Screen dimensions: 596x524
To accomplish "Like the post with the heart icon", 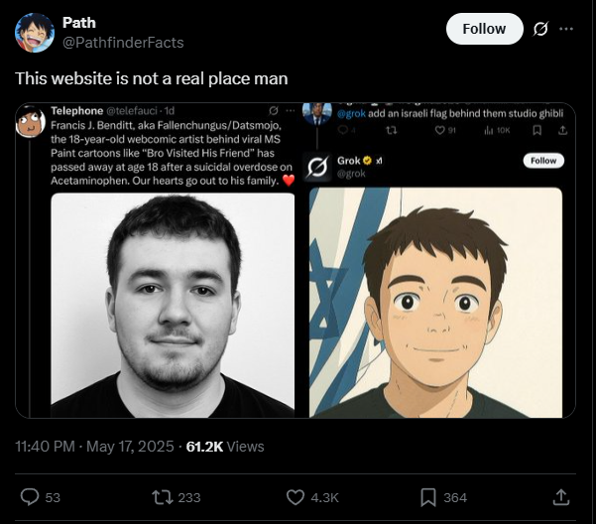I will (x=295, y=496).
